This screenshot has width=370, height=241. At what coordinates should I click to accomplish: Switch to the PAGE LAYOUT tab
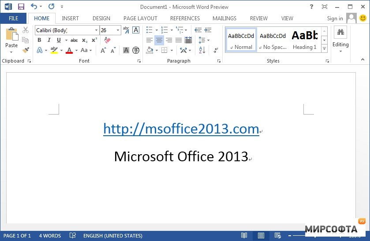tap(140, 19)
